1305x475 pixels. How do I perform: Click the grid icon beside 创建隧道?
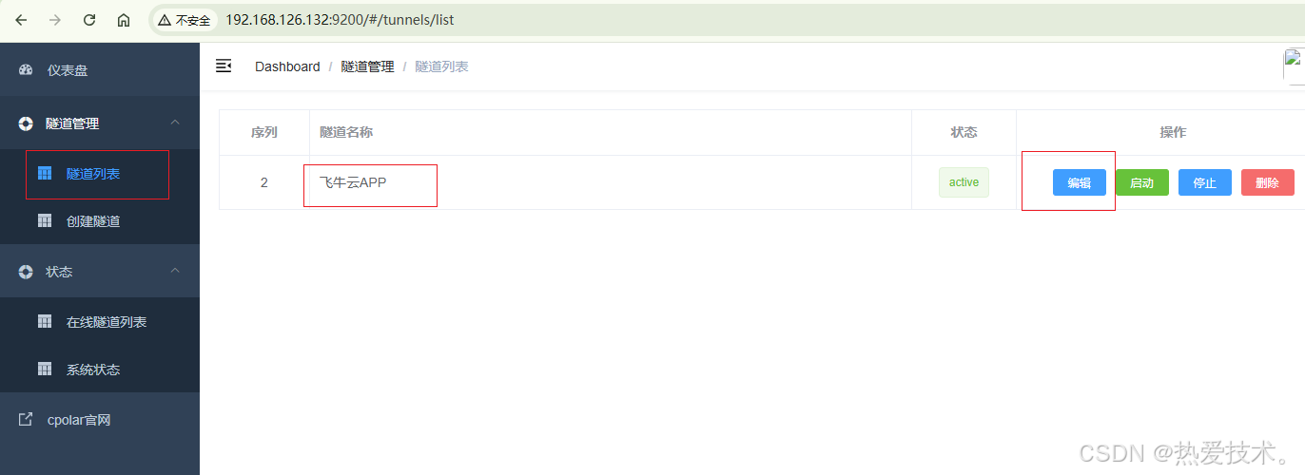coord(44,221)
